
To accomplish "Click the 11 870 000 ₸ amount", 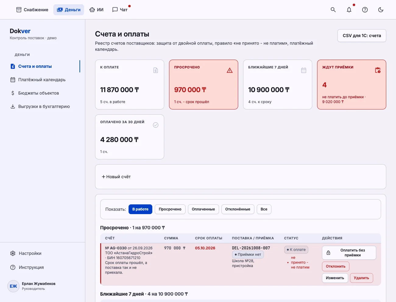I will click(x=120, y=90).
